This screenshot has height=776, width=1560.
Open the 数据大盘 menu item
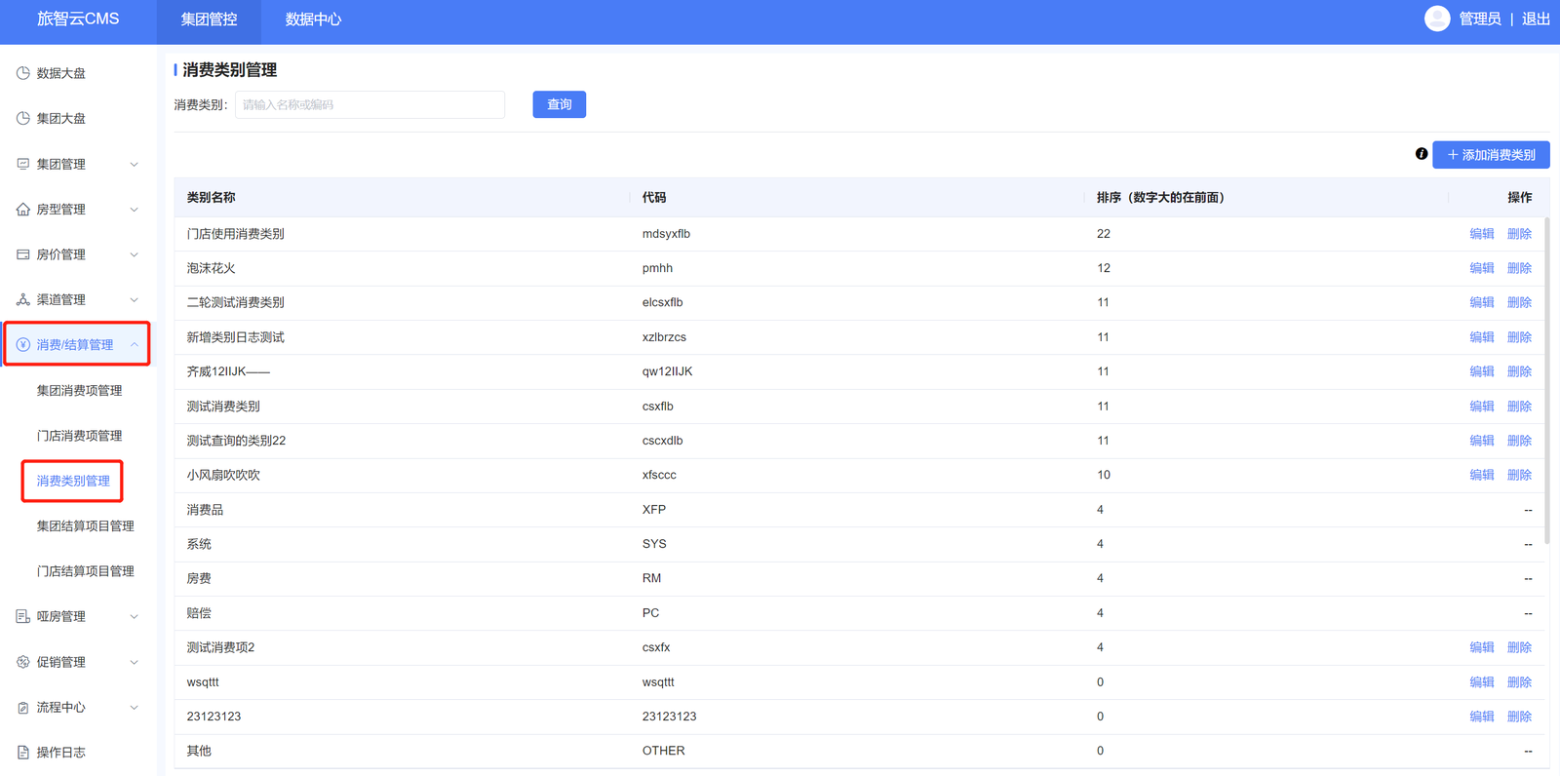(60, 73)
